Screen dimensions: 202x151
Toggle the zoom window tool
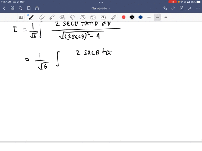pyautogui.click(x=21, y=17)
